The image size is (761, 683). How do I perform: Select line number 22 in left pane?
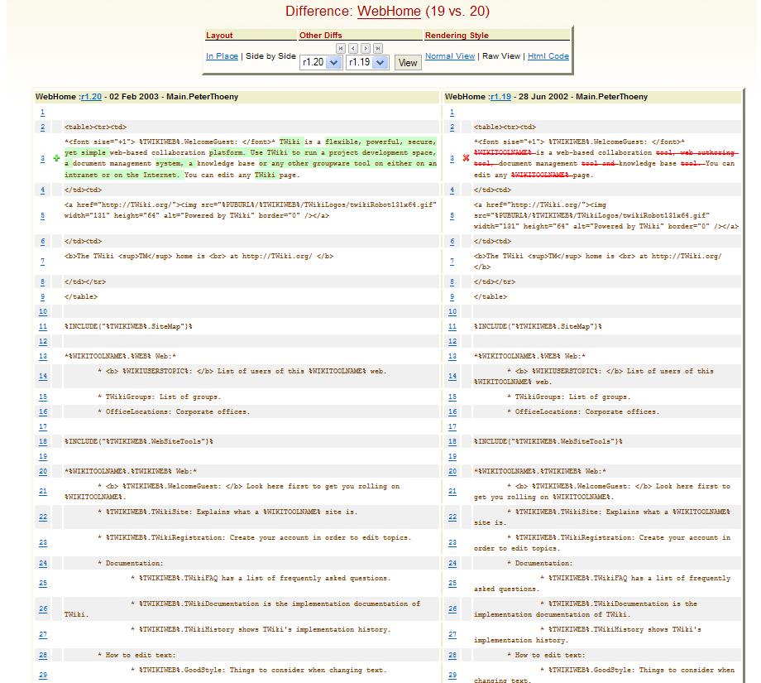[x=43, y=517]
